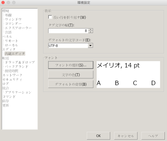Open the デフォルトの文字コード dropdown arrow
Image resolution: width=167 pixels, height=141 pixels.
tap(91, 46)
